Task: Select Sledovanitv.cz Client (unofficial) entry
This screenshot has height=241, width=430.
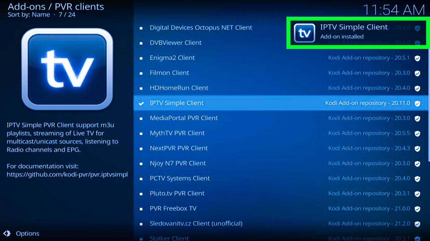Action: [196, 223]
